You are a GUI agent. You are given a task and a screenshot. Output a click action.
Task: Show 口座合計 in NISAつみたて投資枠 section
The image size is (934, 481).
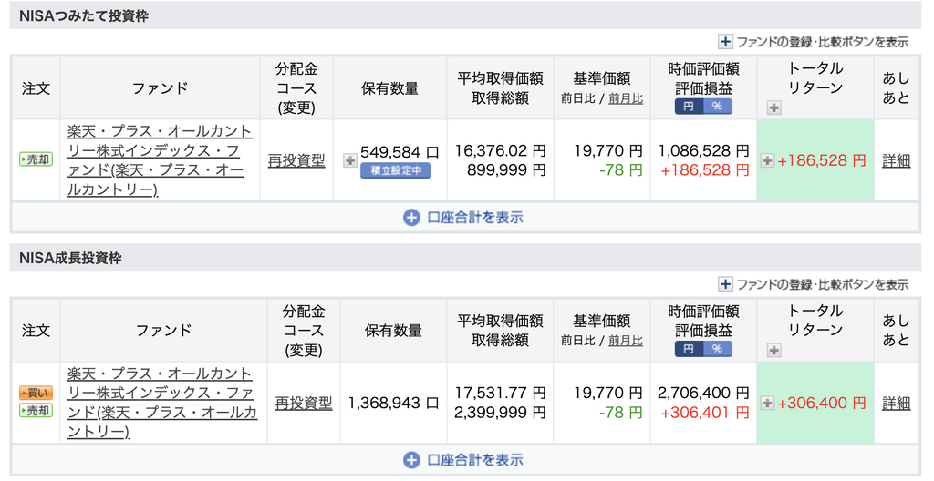[x=462, y=218]
